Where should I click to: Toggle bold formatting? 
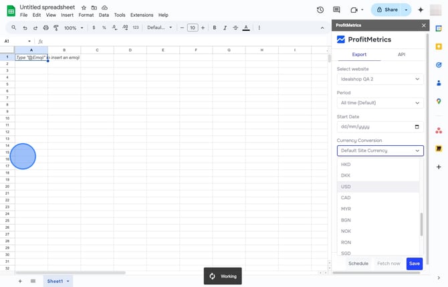214,27
